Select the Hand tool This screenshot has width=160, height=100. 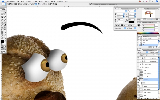click(x=2, y=38)
